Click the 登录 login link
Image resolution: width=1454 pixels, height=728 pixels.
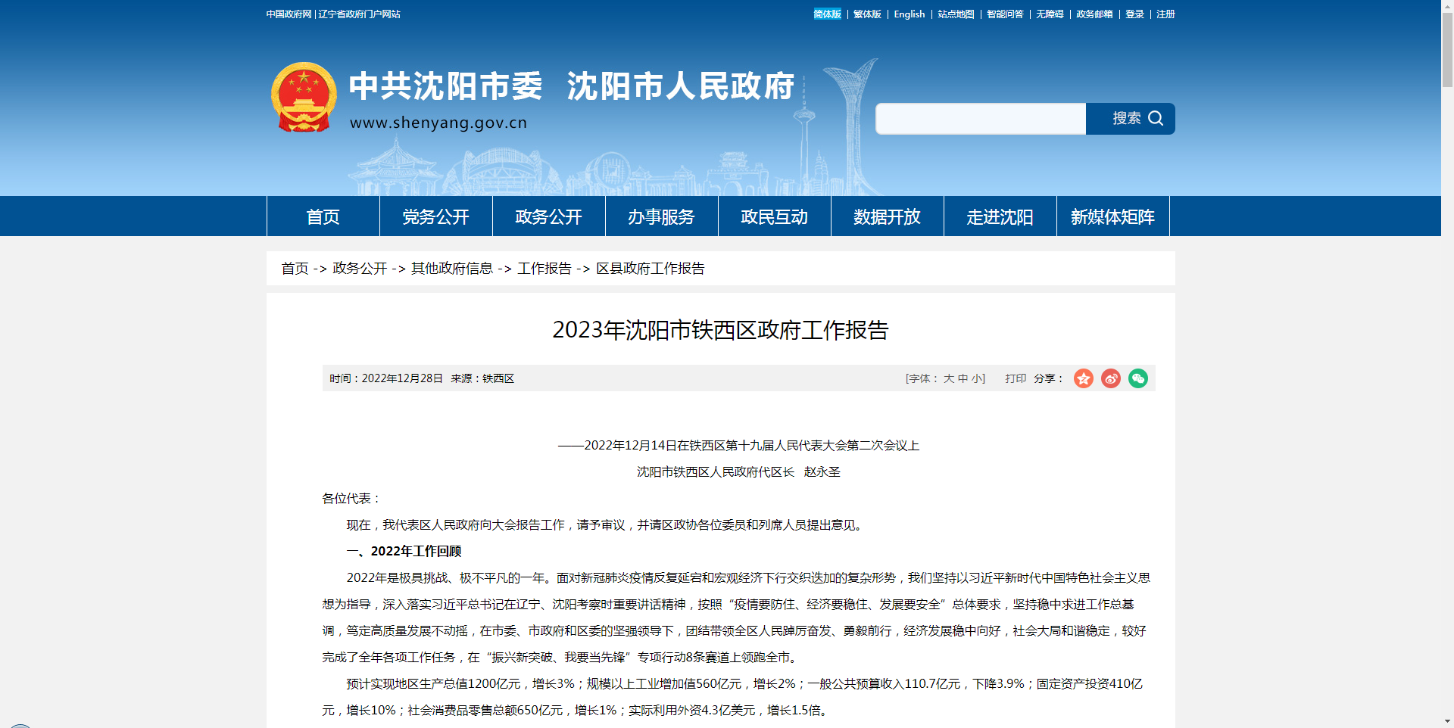1134,14
